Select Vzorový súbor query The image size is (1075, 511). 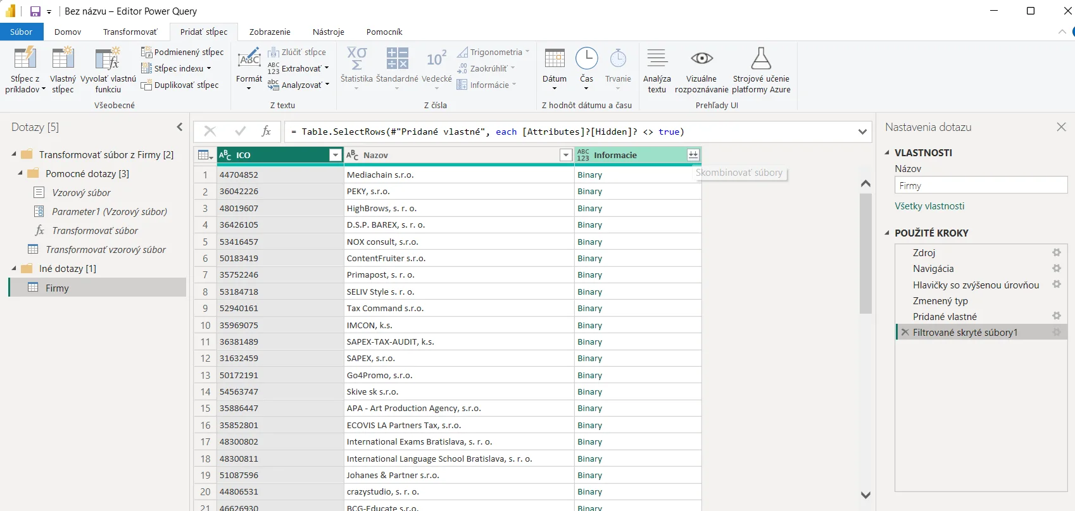(x=81, y=192)
